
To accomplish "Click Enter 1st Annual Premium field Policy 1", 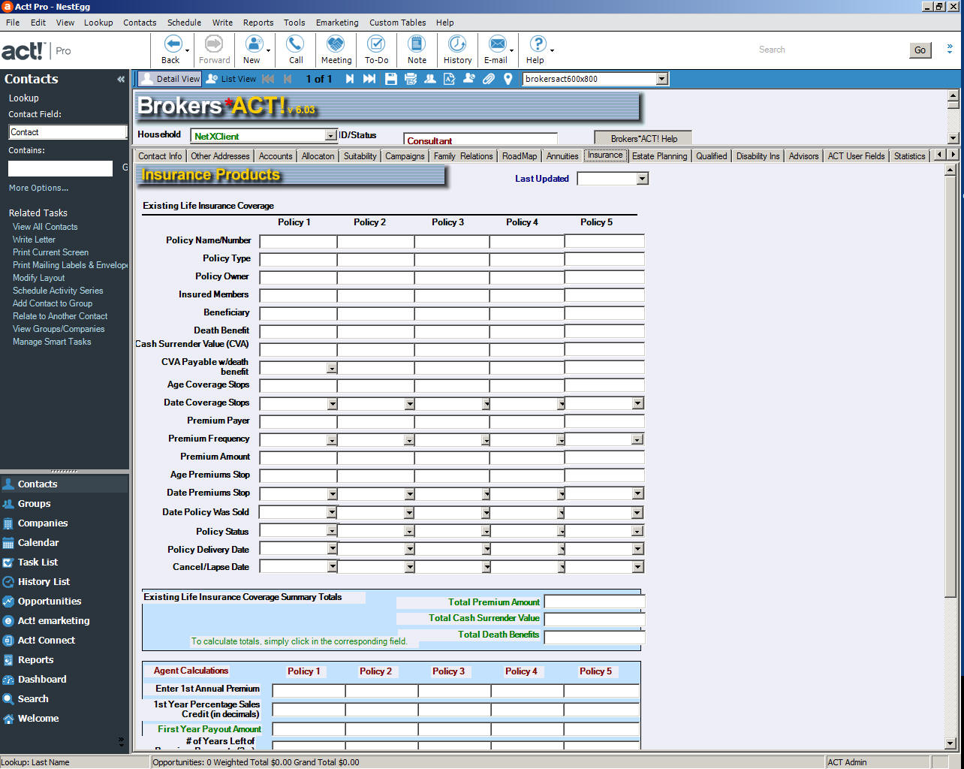I will click(x=309, y=691).
